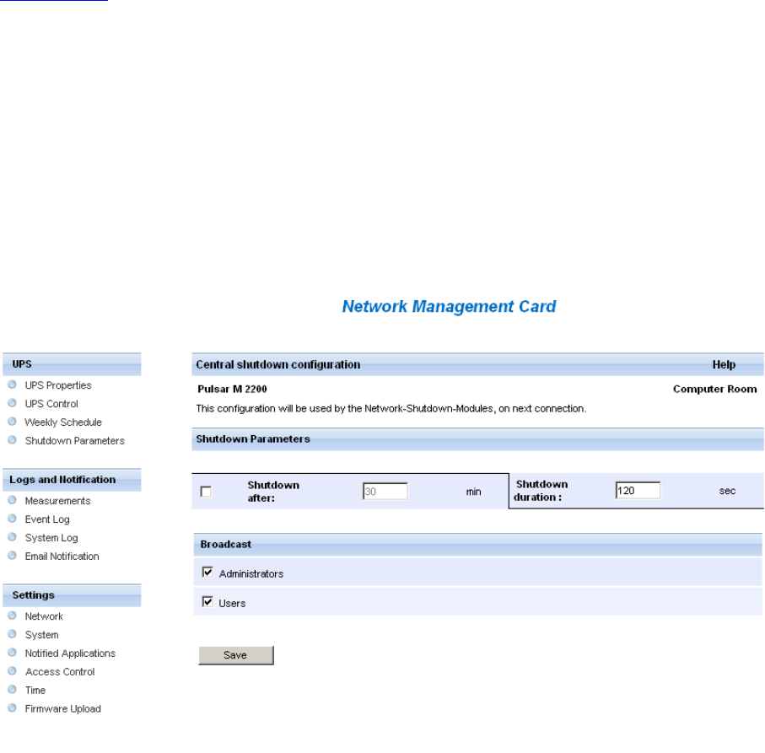Click bullet icon beside Email Notification
This screenshot has width=765, height=753.
click(12, 556)
